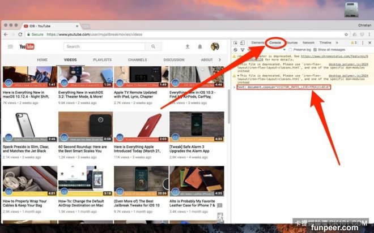Click the YouTube logo
The height and width of the screenshot is (233, 374).
pyautogui.click(x=27, y=46)
